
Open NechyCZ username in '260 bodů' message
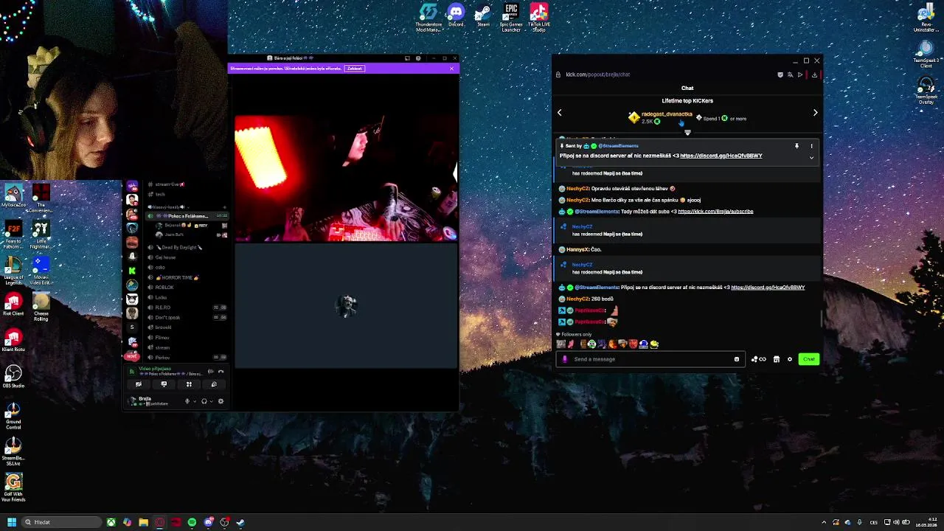577,299
